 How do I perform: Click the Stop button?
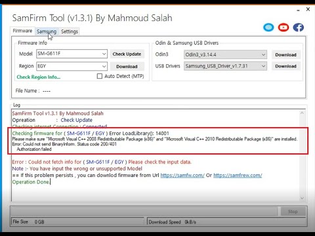(x=293, y=211)
